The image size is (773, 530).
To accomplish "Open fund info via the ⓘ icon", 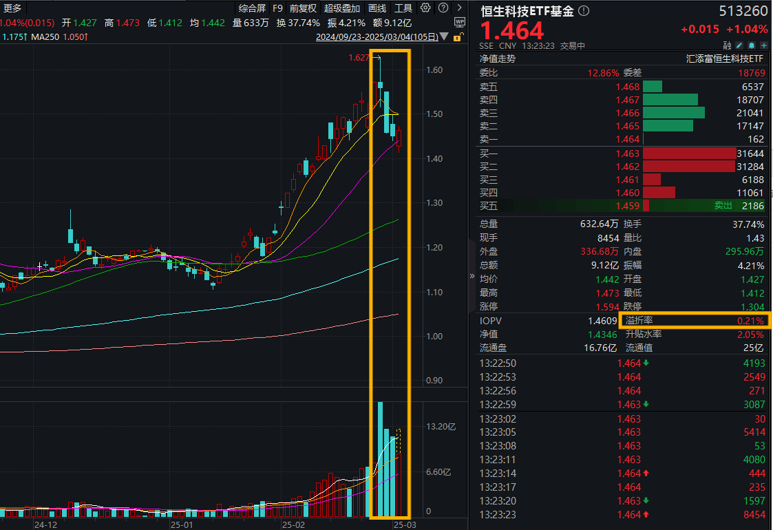I will 582,10.
